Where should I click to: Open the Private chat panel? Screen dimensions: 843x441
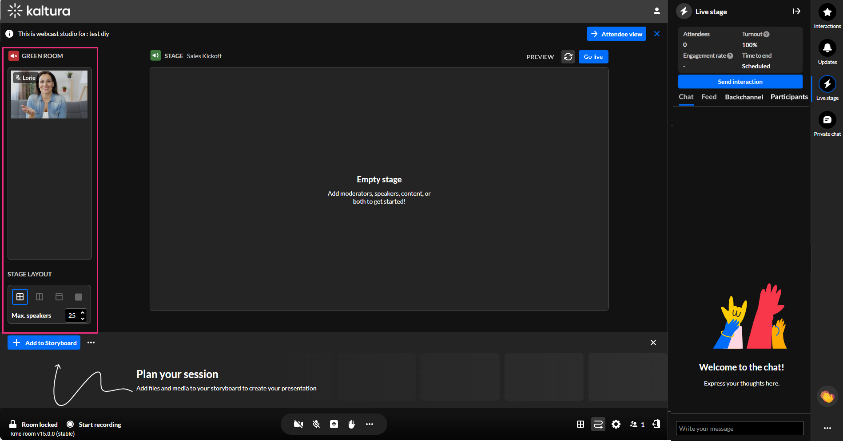[x=827, y=124]
